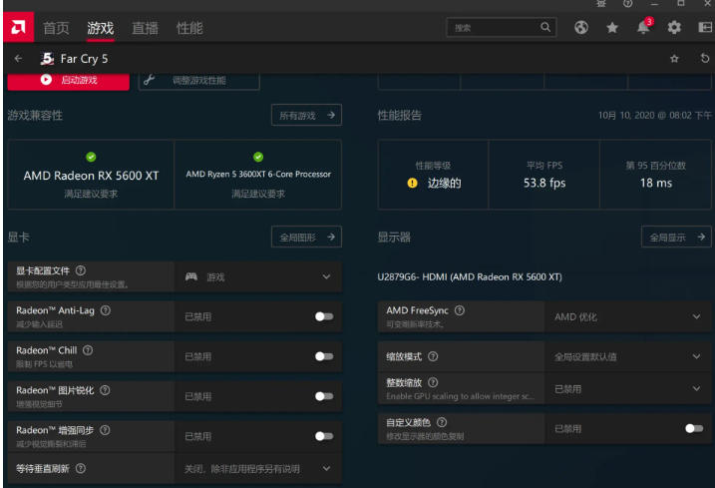Switch to the 首页 tab

tap(56, 28)
